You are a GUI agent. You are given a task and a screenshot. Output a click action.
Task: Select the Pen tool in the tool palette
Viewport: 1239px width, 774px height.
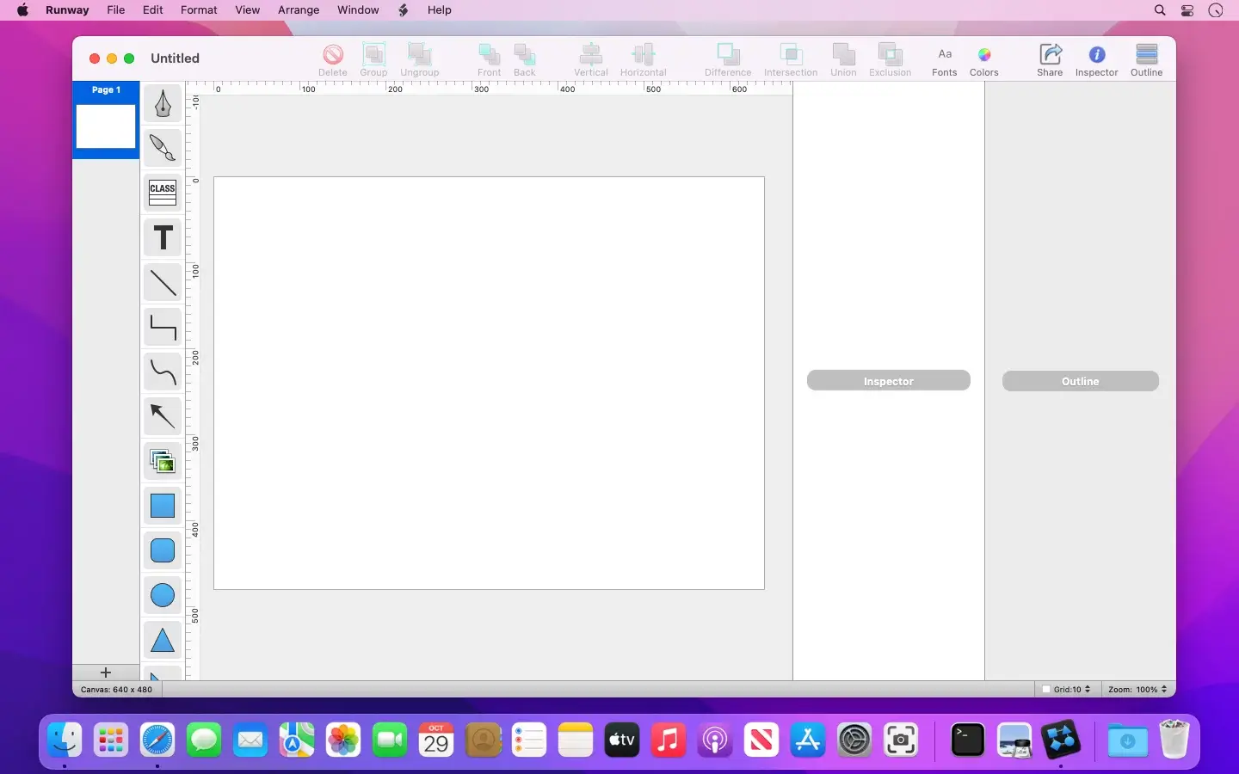coord(163,104)
